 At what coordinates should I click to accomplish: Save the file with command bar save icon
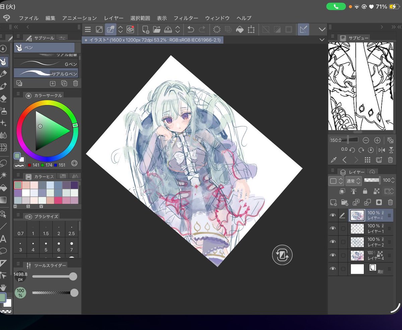(x=168, y=29)
